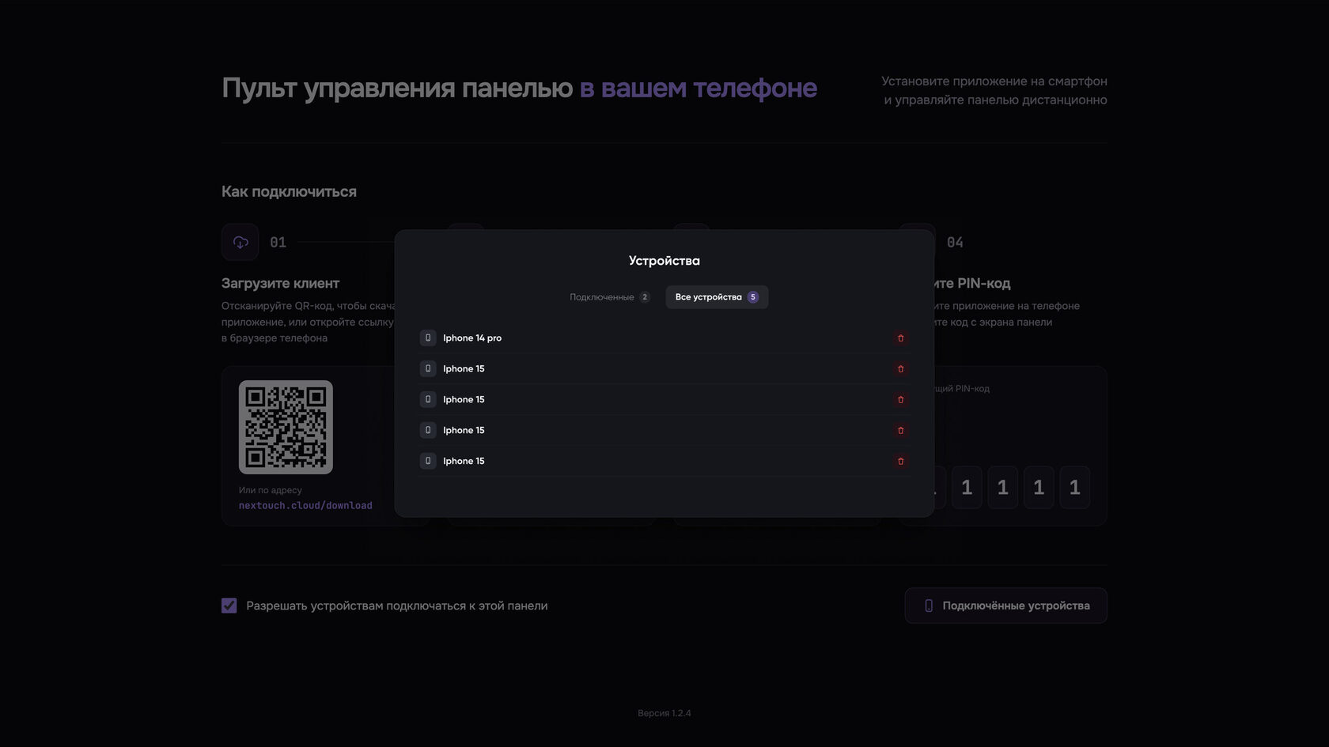The image size is (1329, 747).
Task: Click the Версия 1.2.4 label
Action: tap(664, 713)
